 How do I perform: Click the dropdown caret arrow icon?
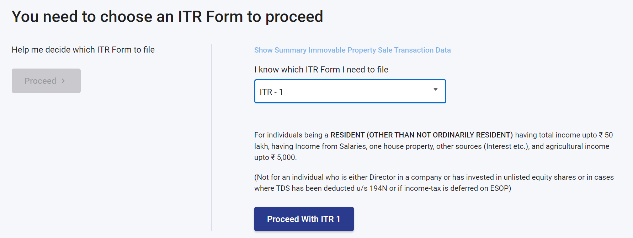point(435,90)
